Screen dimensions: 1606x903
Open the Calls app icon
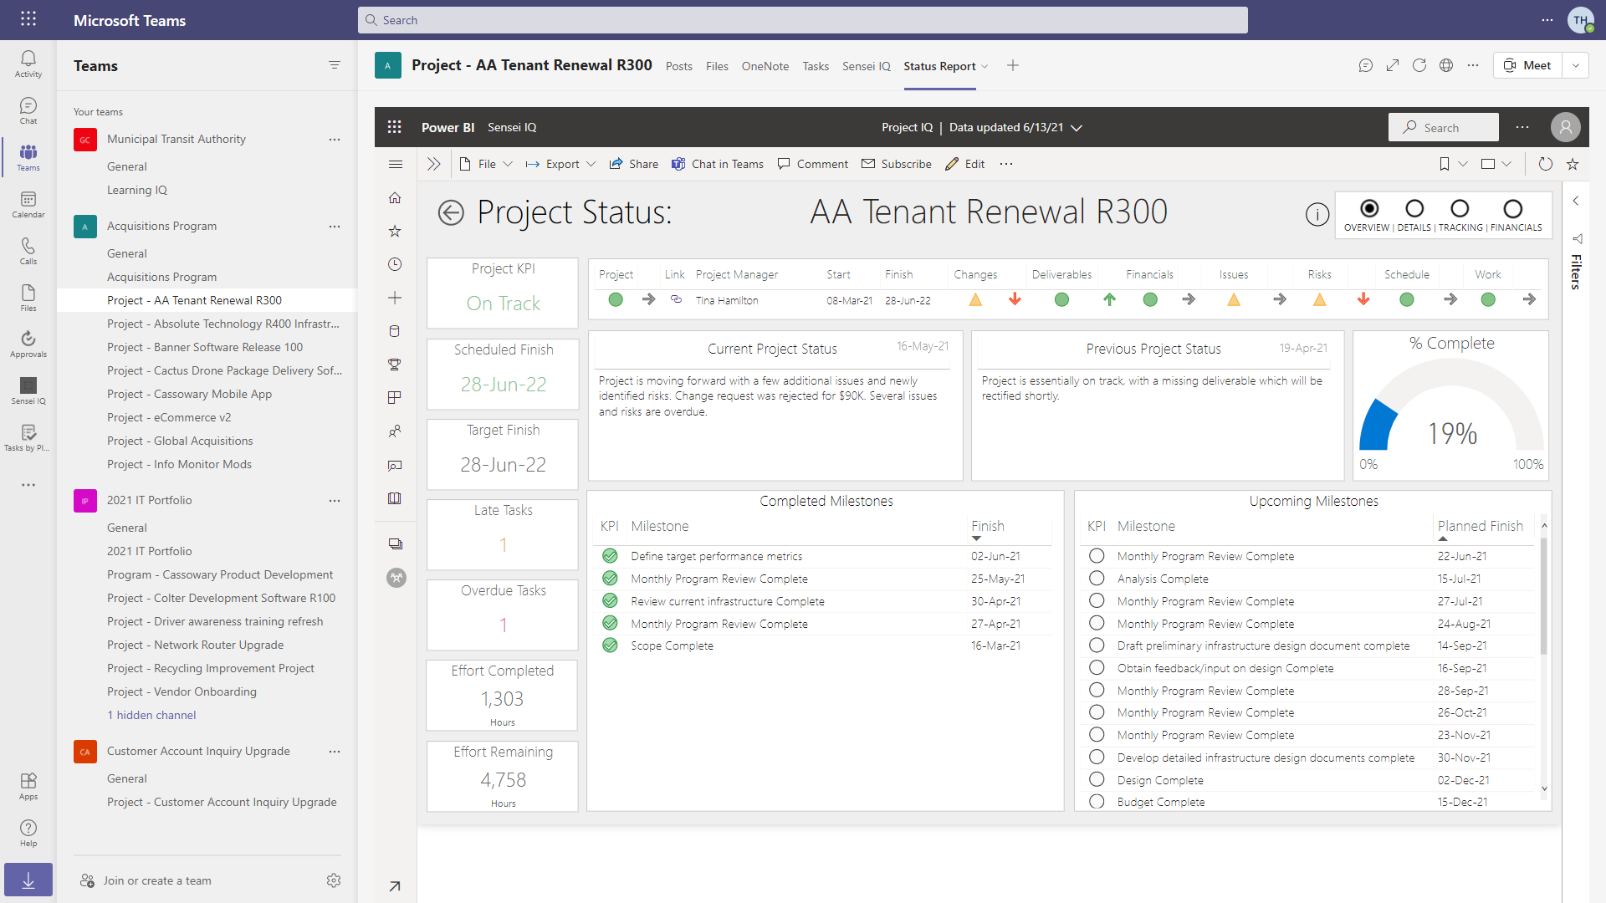[28, 251]
